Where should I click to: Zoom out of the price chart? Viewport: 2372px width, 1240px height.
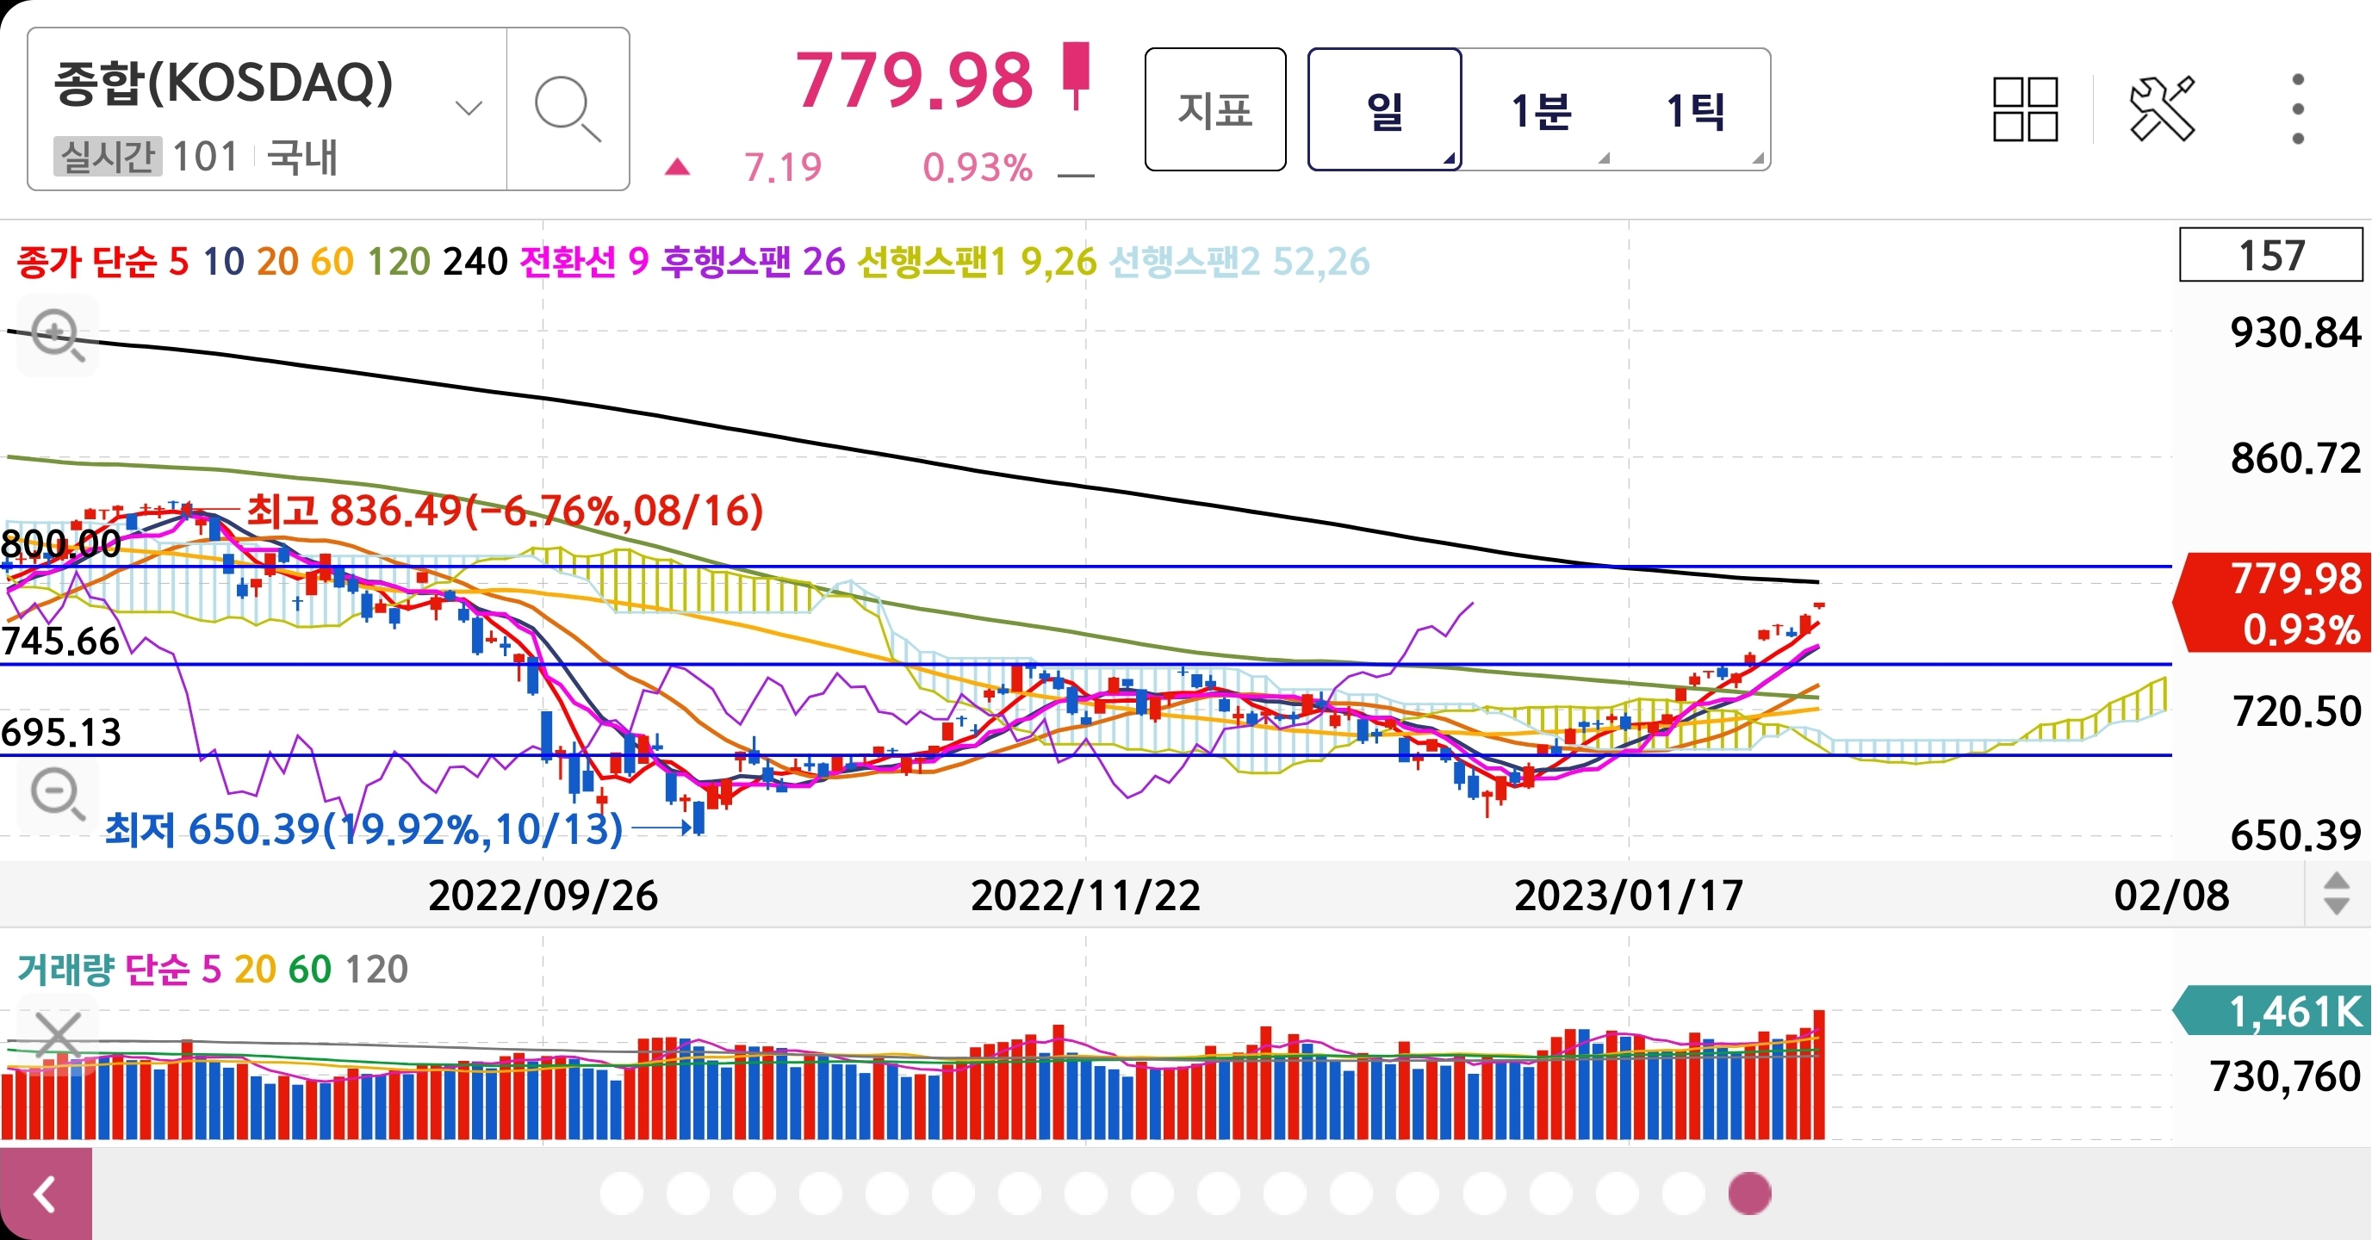pos(57,795)
